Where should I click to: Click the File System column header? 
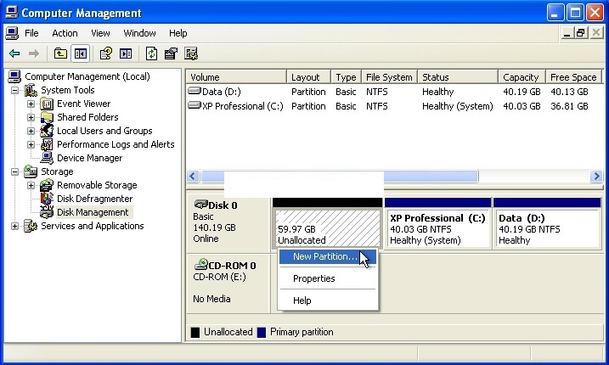point(389,77)
